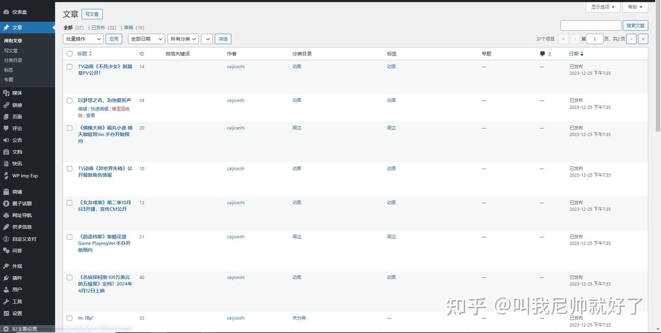Sort posts by the comments bubble column
661x333 pixels.
pyautogui.click(x=543, y=54)
